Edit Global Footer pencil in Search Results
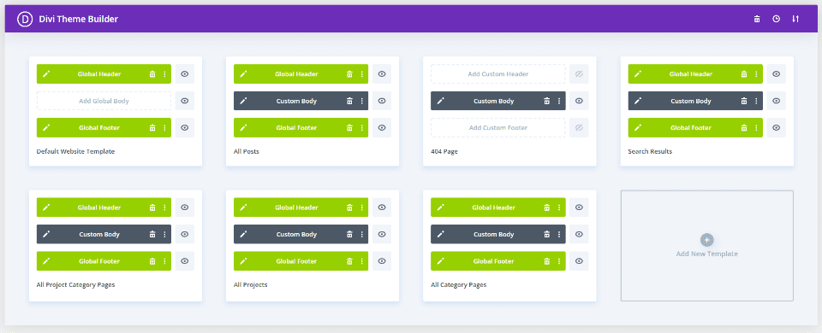Viewport: 822px width, 333px height. coord(637,127)
